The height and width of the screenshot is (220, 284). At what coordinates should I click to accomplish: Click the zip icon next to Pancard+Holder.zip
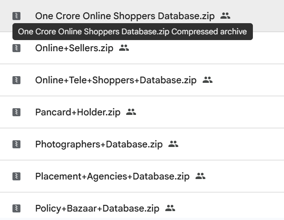(16, 112)
